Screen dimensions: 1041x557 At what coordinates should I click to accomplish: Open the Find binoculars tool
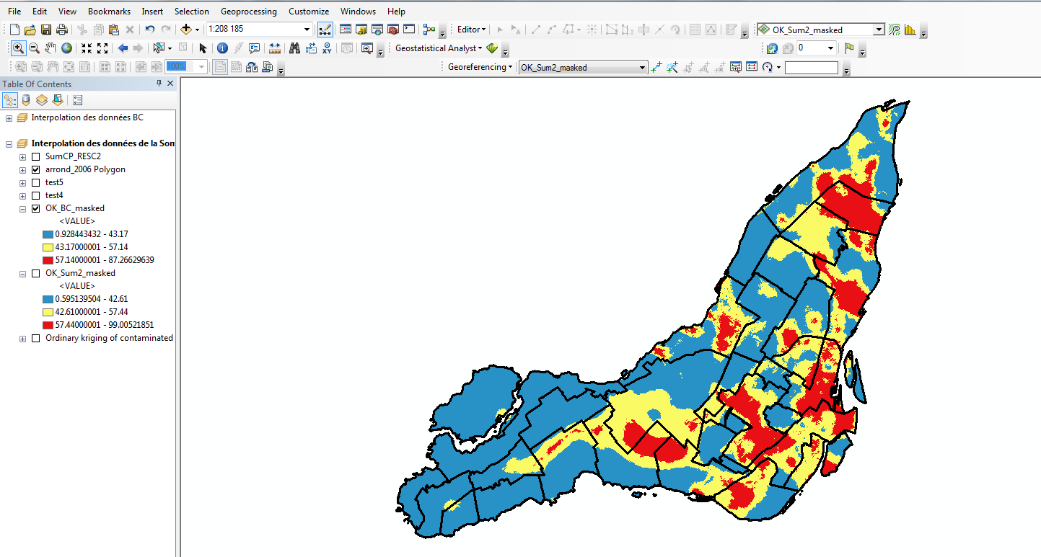294,48
